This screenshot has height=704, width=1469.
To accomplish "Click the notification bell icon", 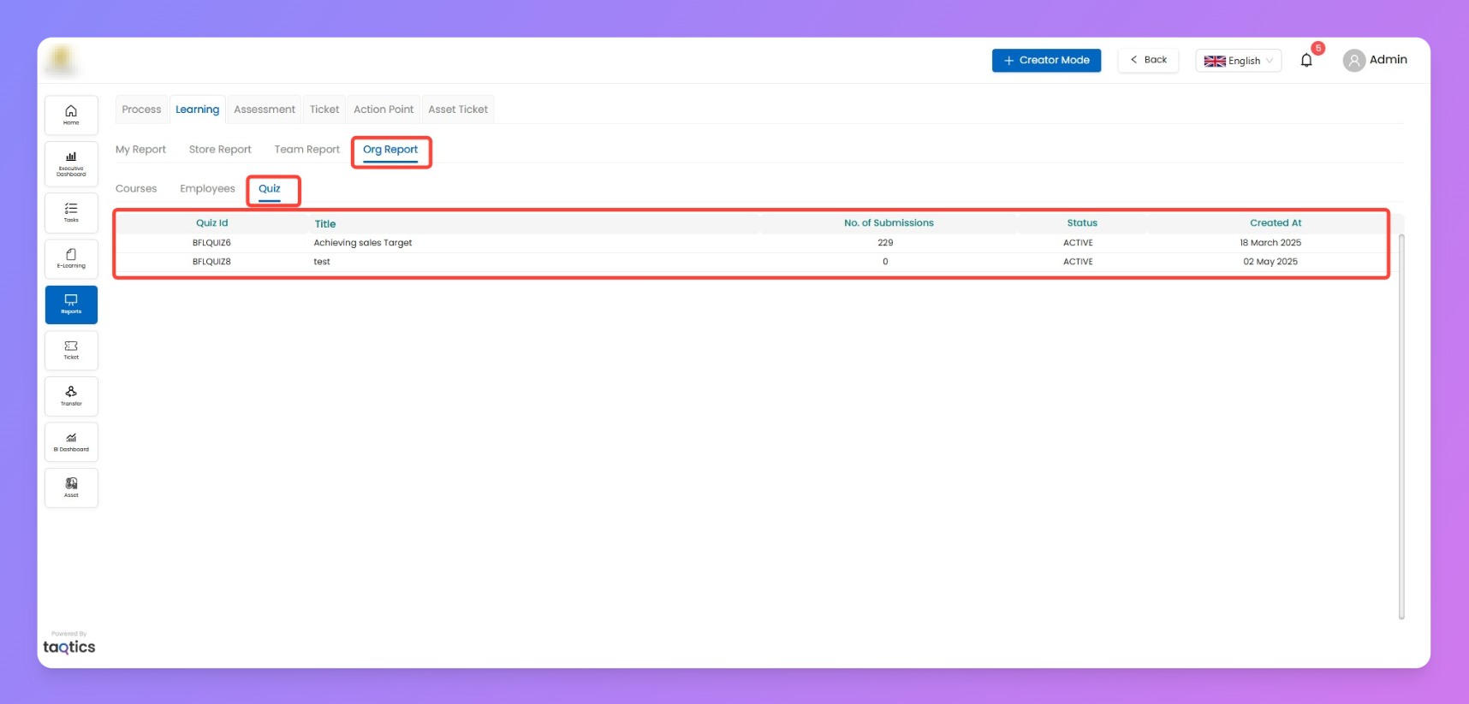I will (x=1306, y=60).
